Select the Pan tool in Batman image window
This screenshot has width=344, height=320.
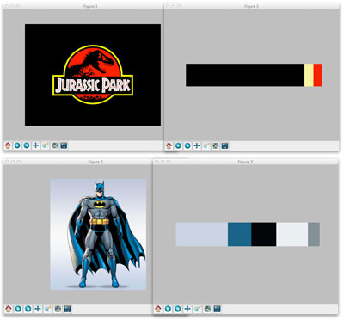tap(38, 309)
